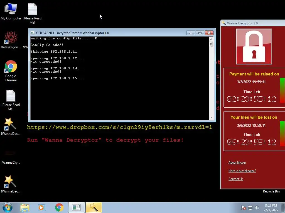Viewport: 285px width, 213px height.
Task: Click the files lost gradient progress bar
Action: pyautogui.click(x=282, y=134)
